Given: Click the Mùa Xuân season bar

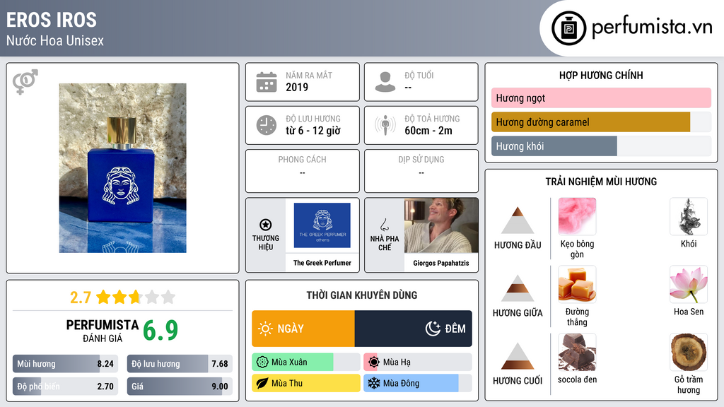Looking at the screenshot, I should [306, 362].
